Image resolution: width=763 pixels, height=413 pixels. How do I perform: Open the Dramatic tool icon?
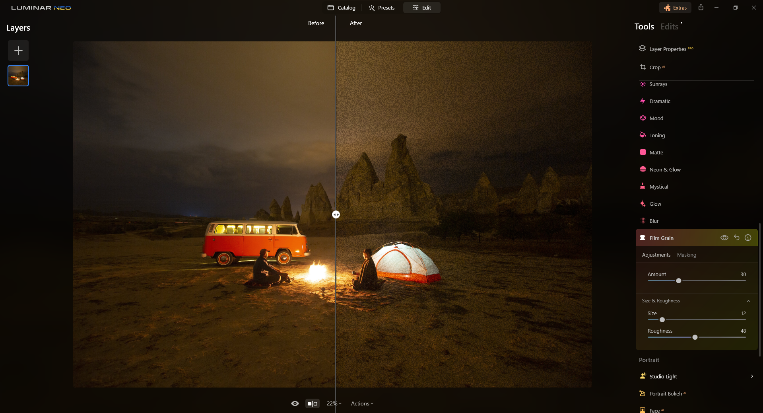(x=643, y=101)
